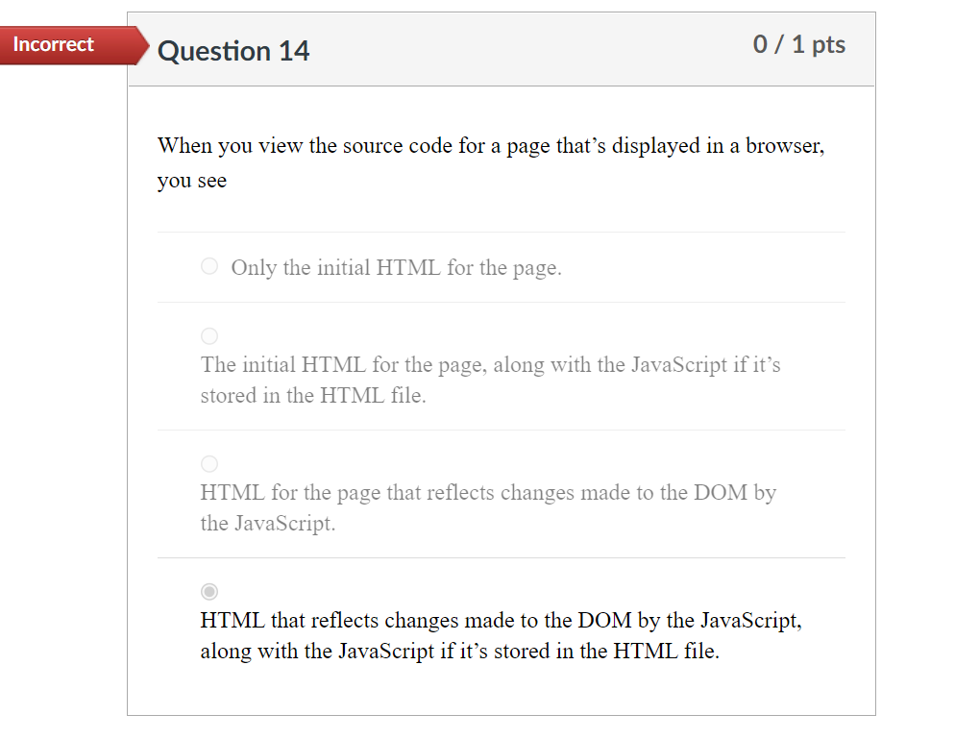This screenshot has width=955, height=739.
Task: Click the 'stored in the HTML file.' answer text
Action: (x=313, y=395)
